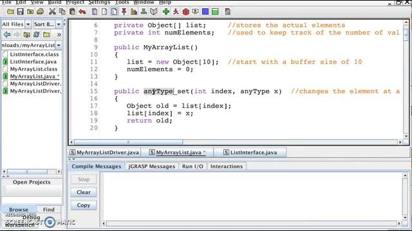The height and width of the screenshot is (231, 412).
Task: Switch to the Find tab
Action: click(49, 210)
